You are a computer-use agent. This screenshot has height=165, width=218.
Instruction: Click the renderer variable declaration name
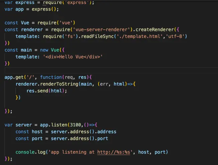[x=32, y=29]
